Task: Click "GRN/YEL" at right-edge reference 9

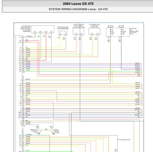Action: point(137,83)
